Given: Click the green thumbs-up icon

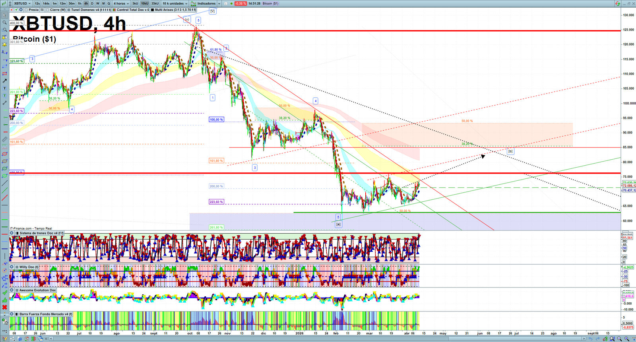Looking at the screenshot, I should (x=4, y=300).
